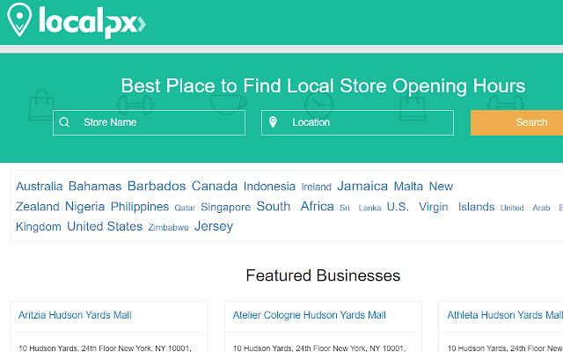This screenshot has width=563, height=352.
Task: Select the Jamaica link
Action: click(x=362, y=186)
